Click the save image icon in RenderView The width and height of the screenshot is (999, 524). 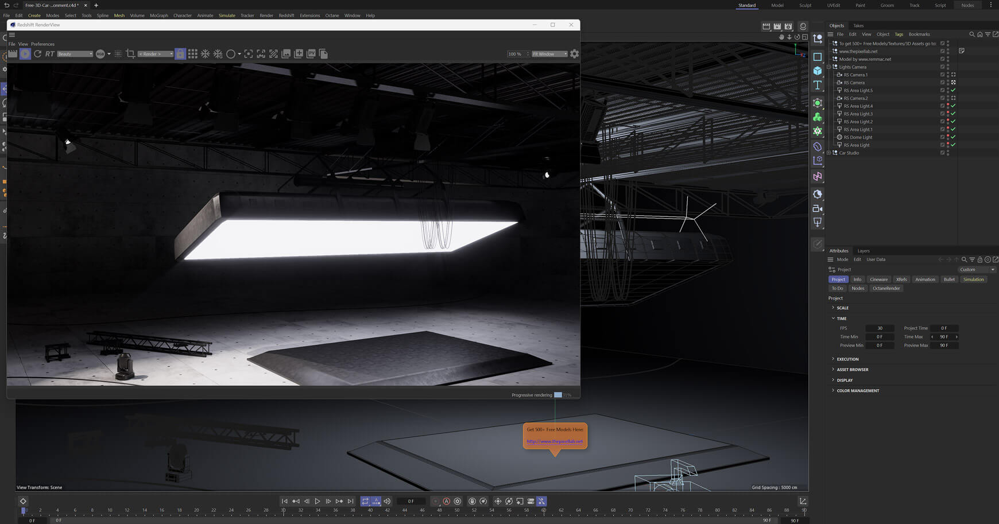click(286, 54)
